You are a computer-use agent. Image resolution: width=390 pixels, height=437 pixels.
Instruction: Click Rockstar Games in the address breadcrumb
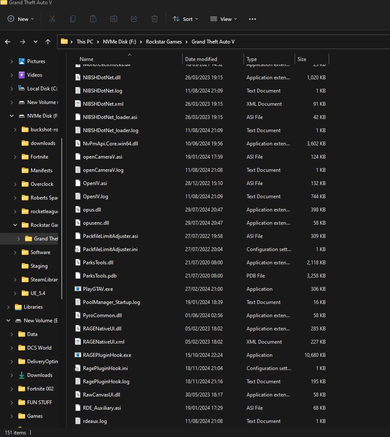(163, 42)
